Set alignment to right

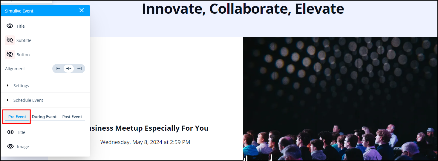pos(79,68)
